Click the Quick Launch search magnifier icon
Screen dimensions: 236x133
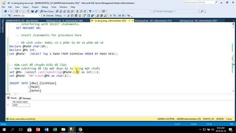point(216,2)
